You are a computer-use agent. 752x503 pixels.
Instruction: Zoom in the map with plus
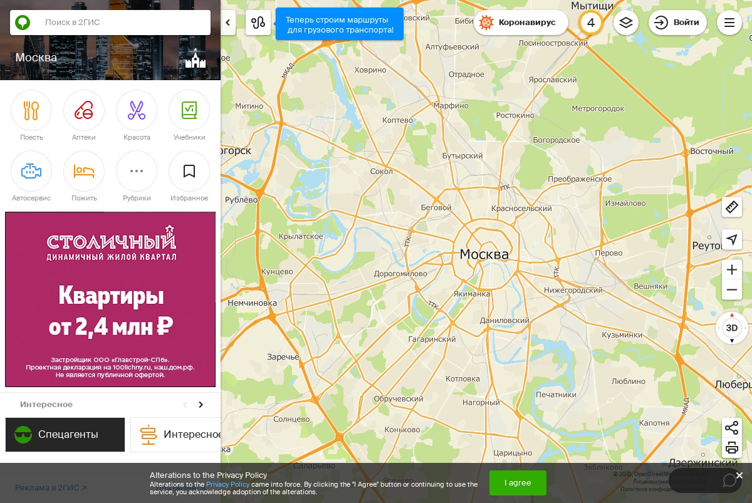[732, 270]
